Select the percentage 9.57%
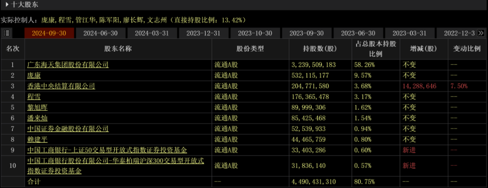The height and width of the screenshot is (188, 488). pyautogui.click(x=363, y=75)
